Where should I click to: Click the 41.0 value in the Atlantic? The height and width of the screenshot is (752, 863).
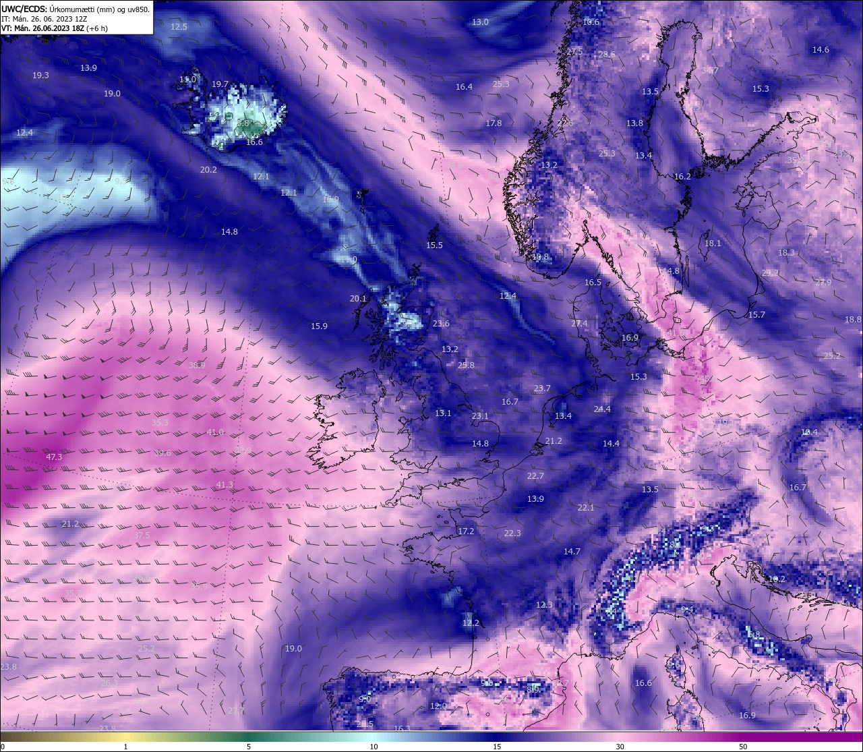click(x=215, y=432)
